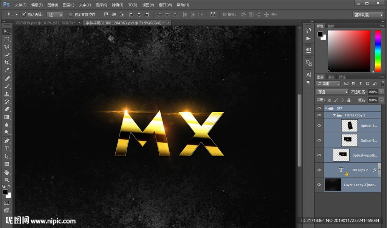
Task: Open the 滤镜(T) menu
Action: click(118, 5)
